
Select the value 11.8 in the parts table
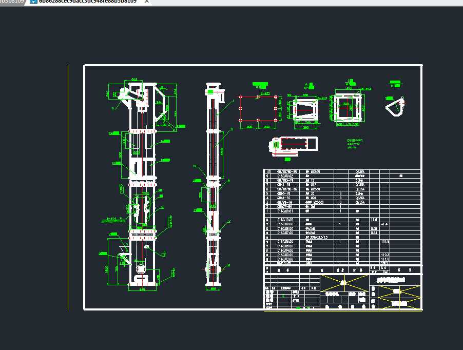[374, 220]
